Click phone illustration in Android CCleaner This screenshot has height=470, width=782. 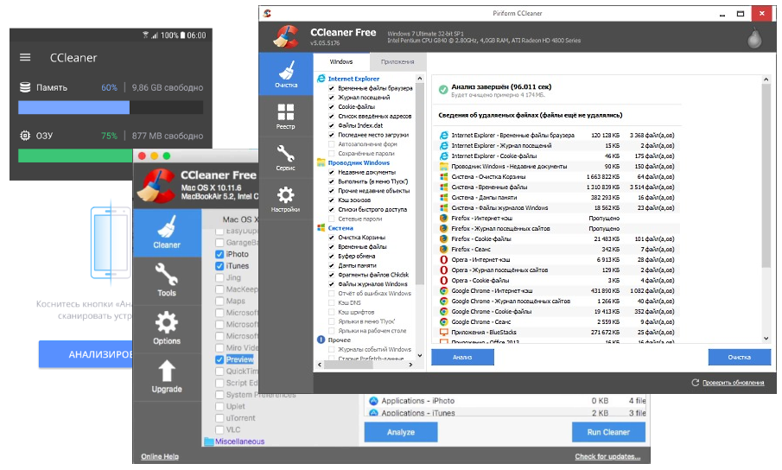click(x=111, y=243)
